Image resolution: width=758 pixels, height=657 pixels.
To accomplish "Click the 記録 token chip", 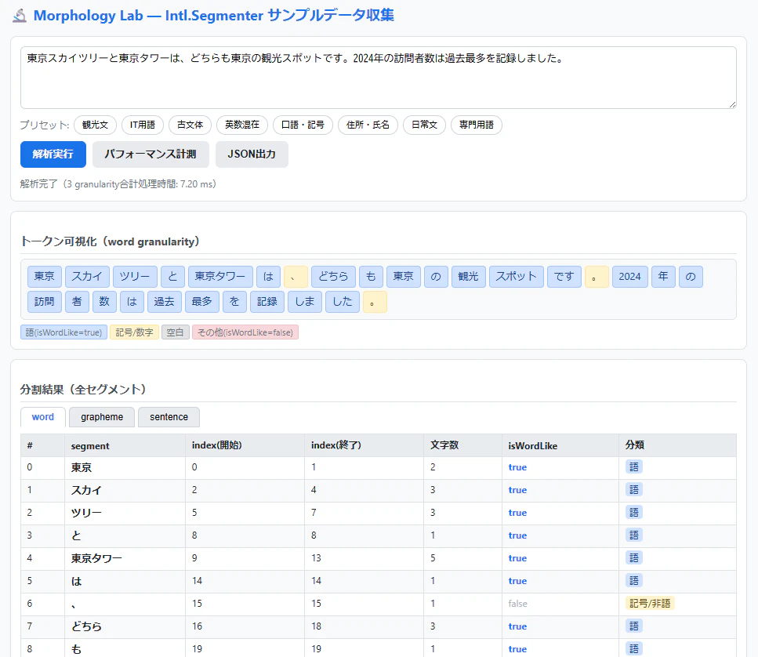I will tap(267, 302).
